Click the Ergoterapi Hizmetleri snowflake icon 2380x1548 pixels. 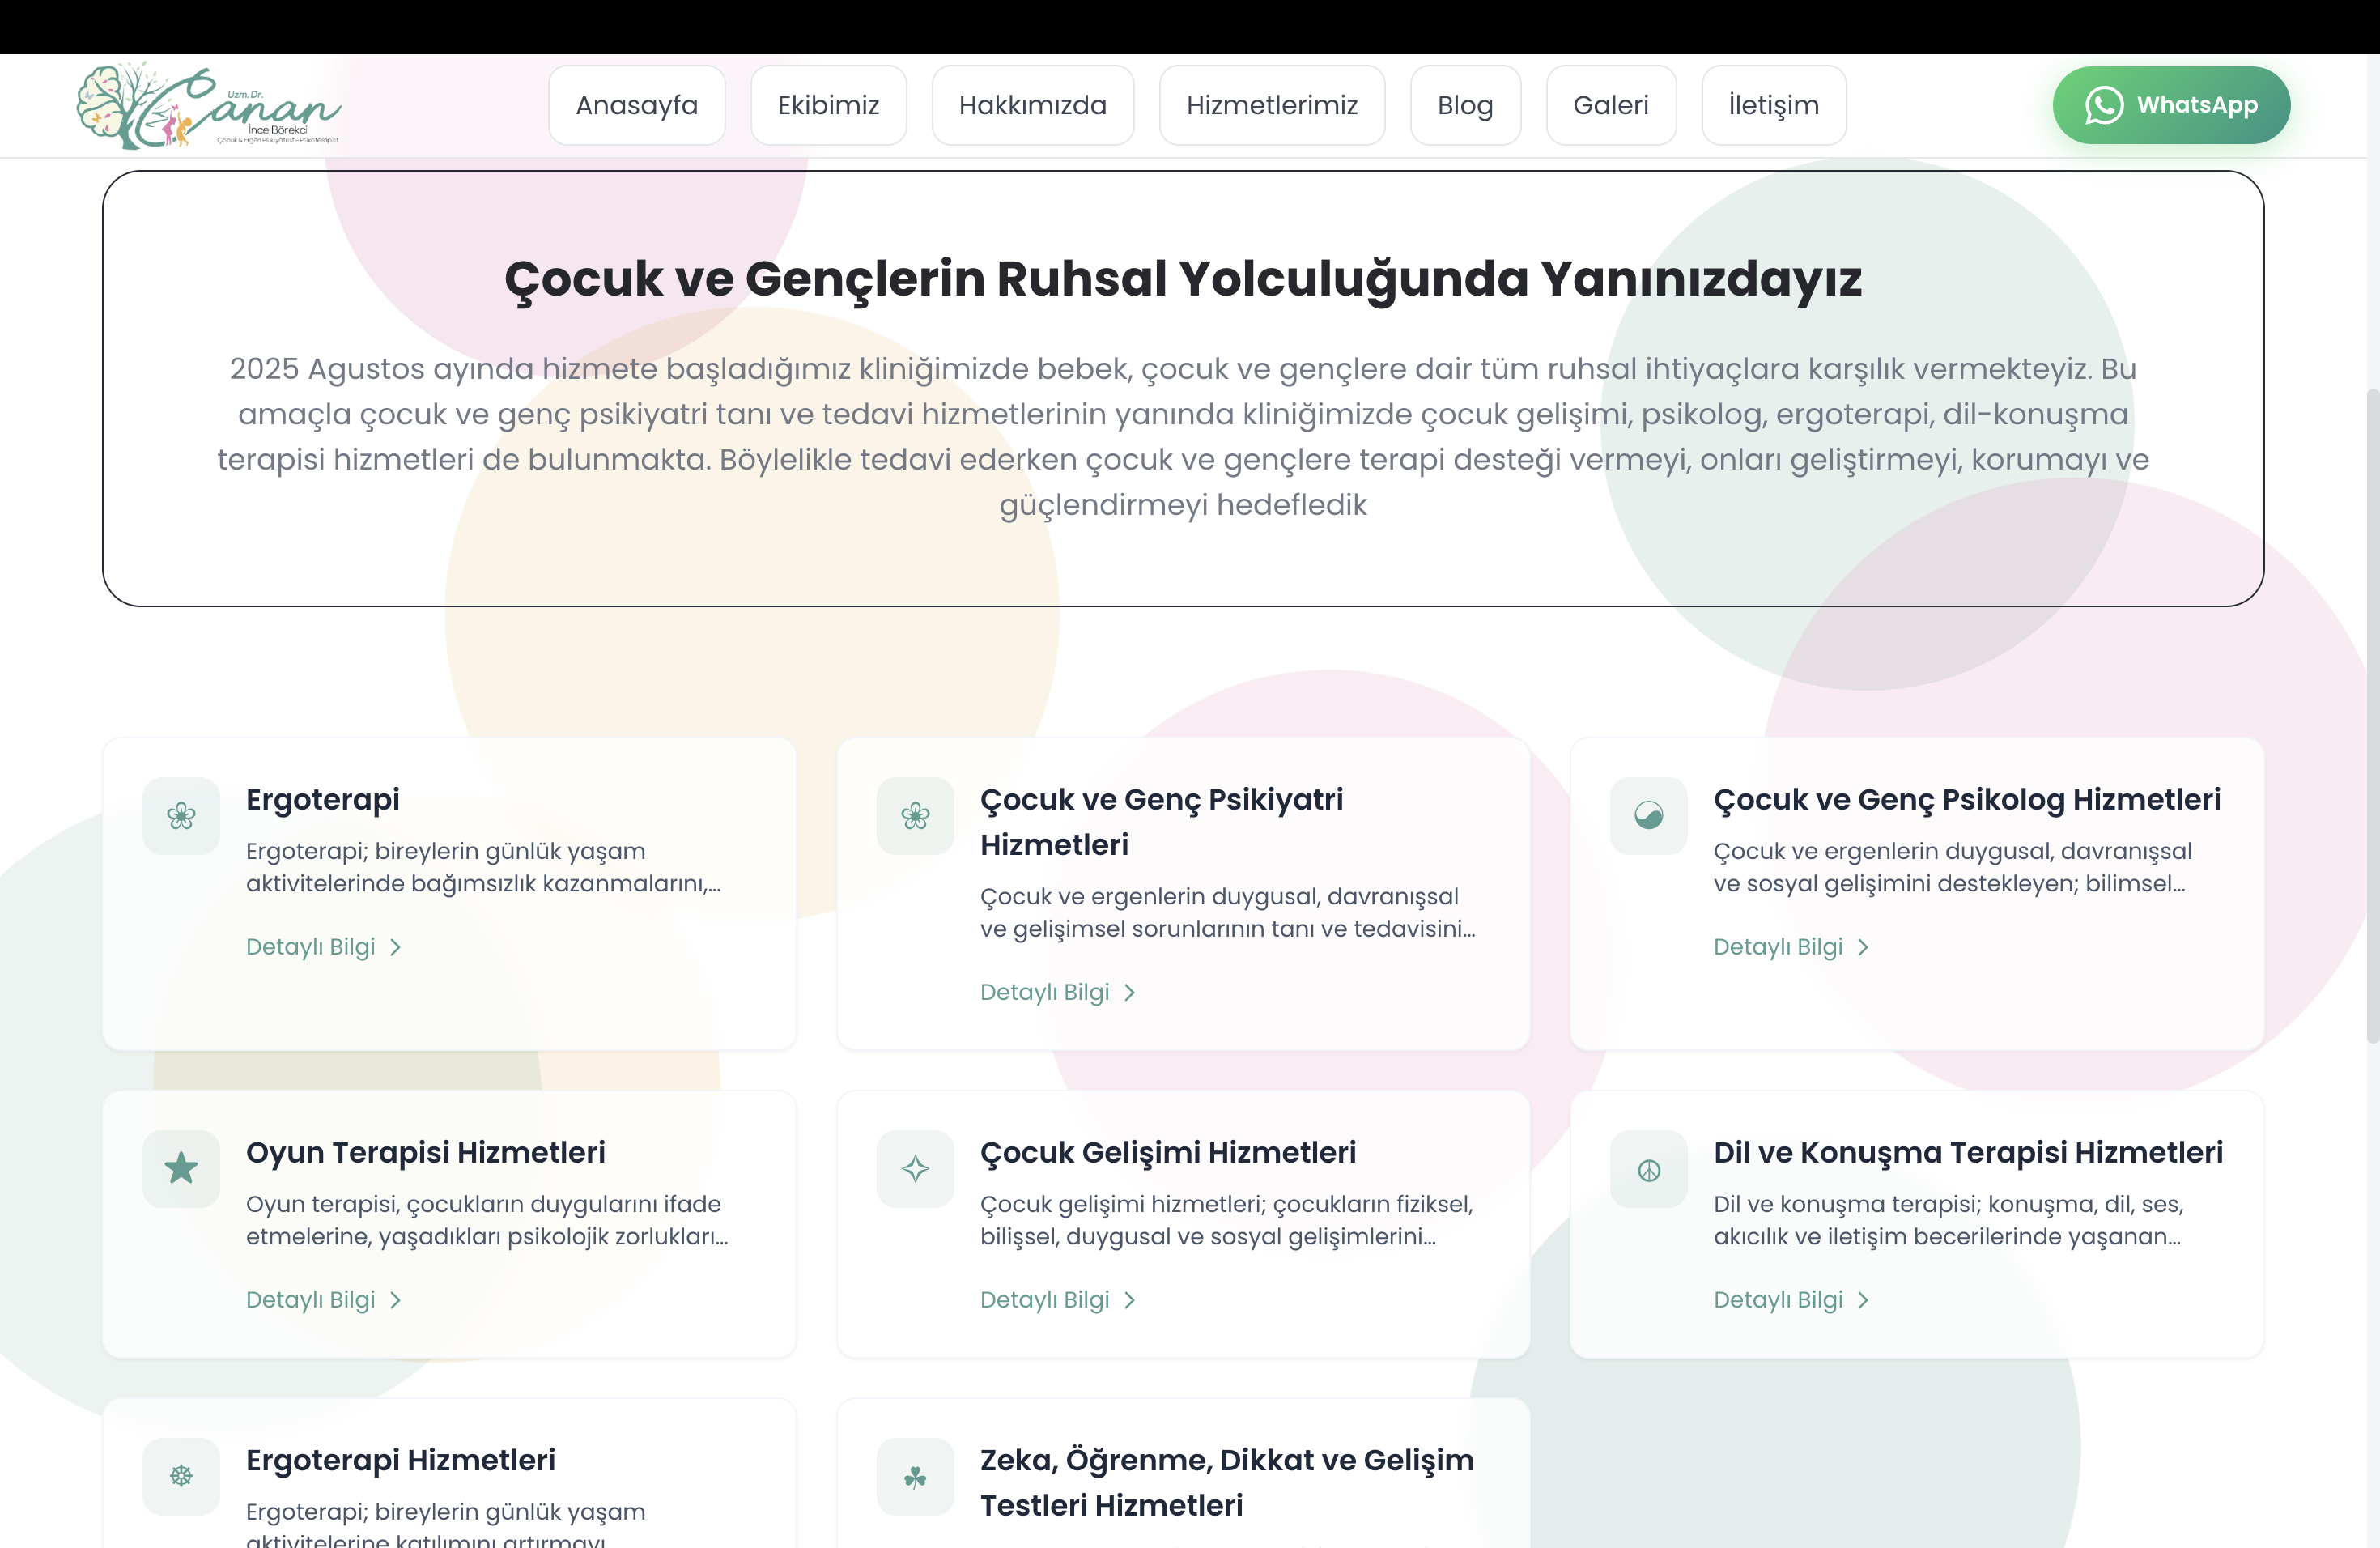[181, 1476]
